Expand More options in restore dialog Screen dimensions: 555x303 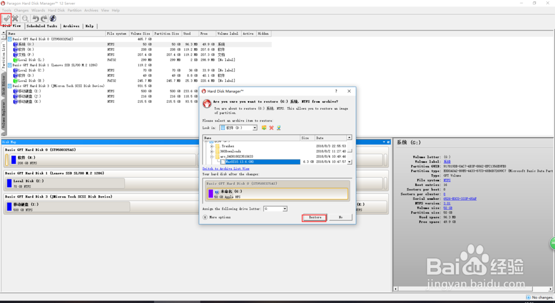tap(216, 218)
